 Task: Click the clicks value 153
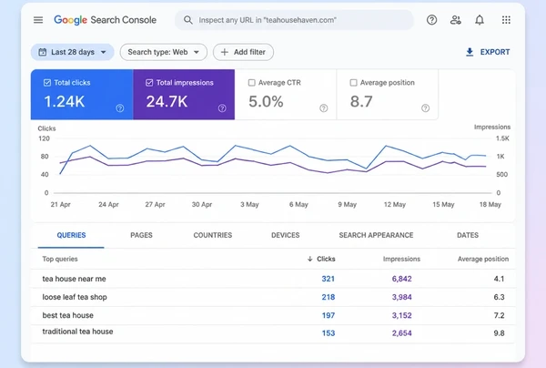coord(328,333)
